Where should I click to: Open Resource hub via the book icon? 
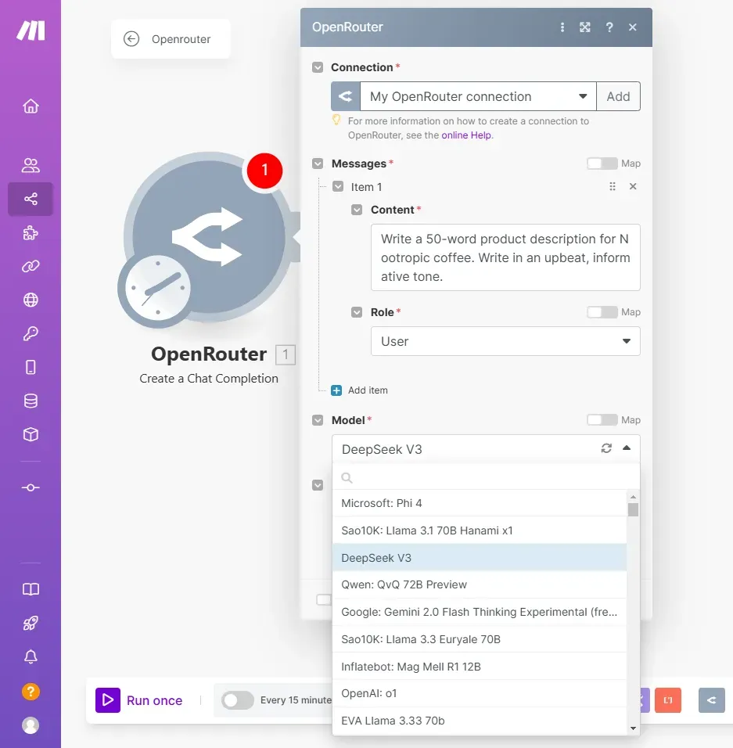[31, 589]
